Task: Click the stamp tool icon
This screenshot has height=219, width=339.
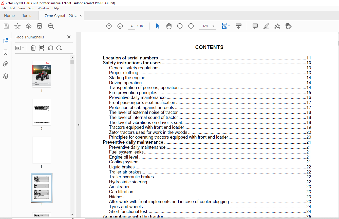Action: pos(288,26)
